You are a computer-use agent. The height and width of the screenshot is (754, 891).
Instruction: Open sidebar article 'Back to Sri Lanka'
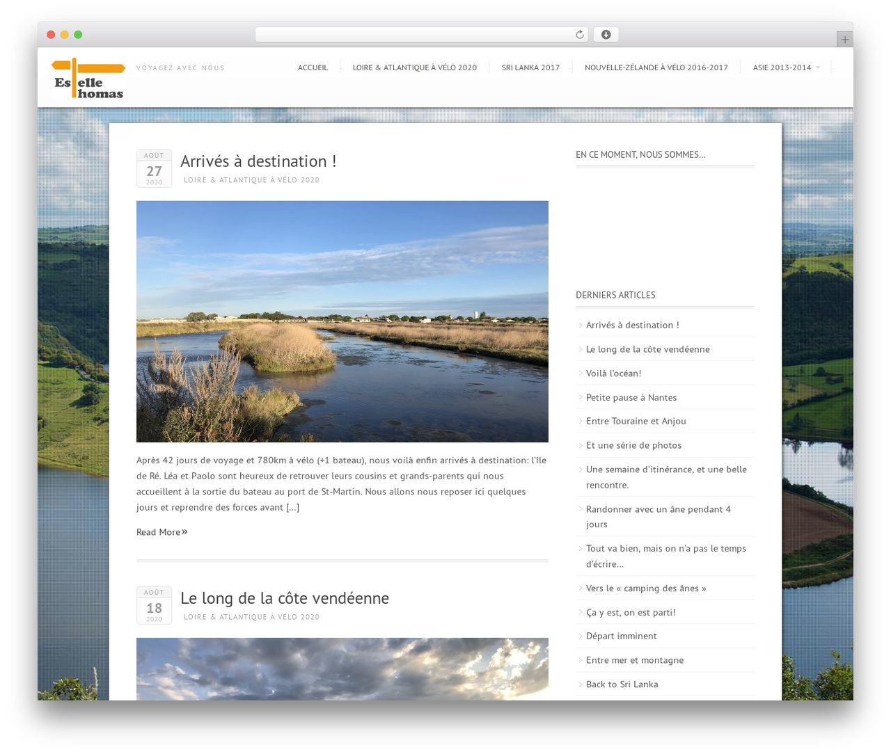622,684
